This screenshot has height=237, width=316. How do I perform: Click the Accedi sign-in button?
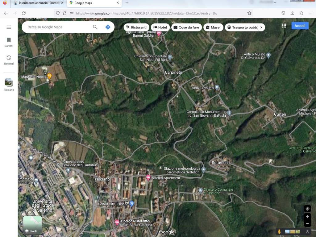[300, 26]
